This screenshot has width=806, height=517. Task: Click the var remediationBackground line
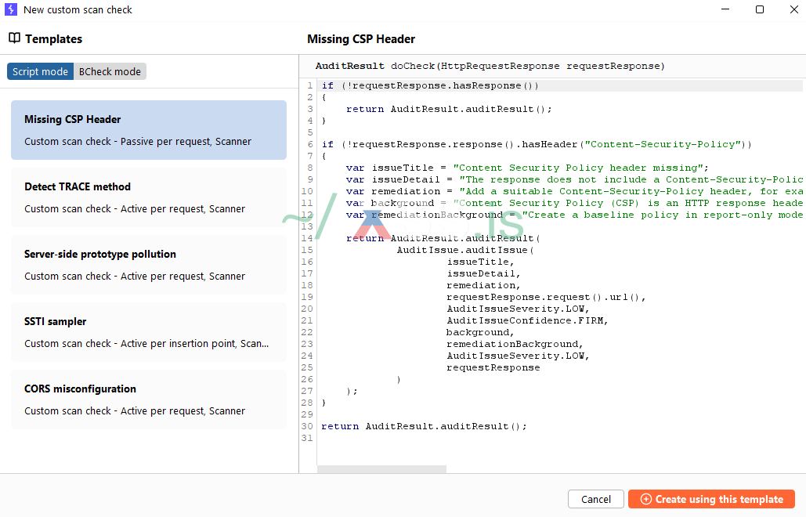point(574,215)
